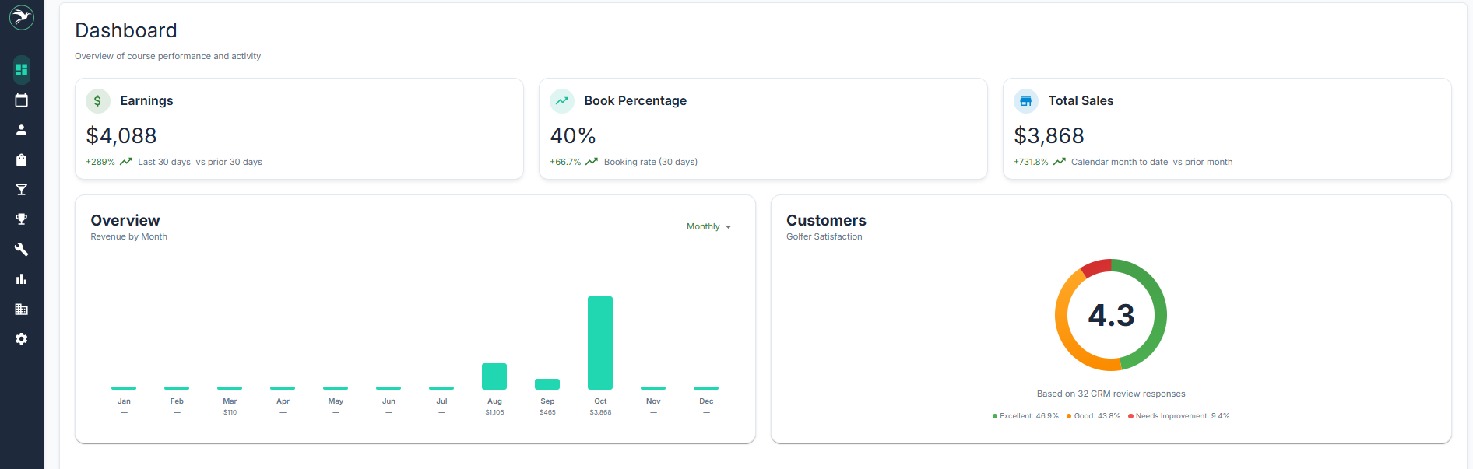Click the Oct $3,868 axis label
Viewport: 1473px width, 469px height.
[x=600, y=407]
